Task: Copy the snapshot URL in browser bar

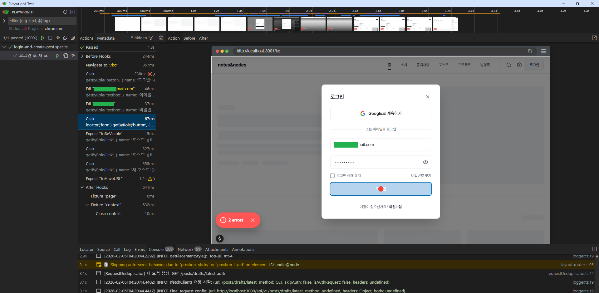Action: 530,51
